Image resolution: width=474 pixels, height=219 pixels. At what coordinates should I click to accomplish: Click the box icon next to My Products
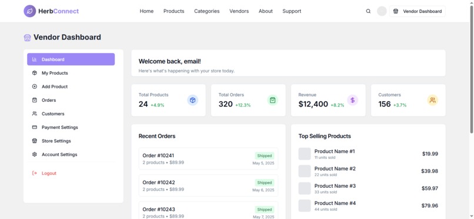(35, 73)
